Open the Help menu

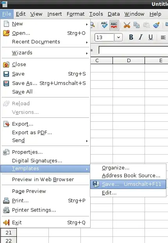coord(155,14)
